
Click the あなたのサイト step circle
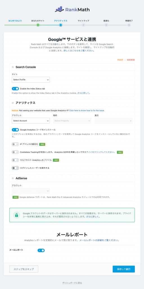pyautogui.click(x=38, y=25)
